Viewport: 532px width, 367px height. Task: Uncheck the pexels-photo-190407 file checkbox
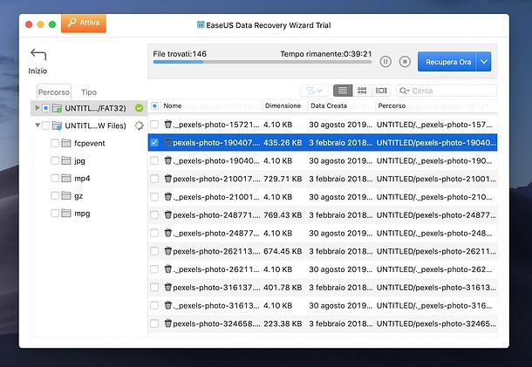coord(154,142)
